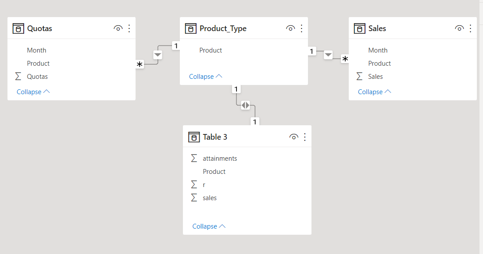Select the bidirectional filter icon above Table 3
Screen dimensions: 483x254
(x=246, y=105)
